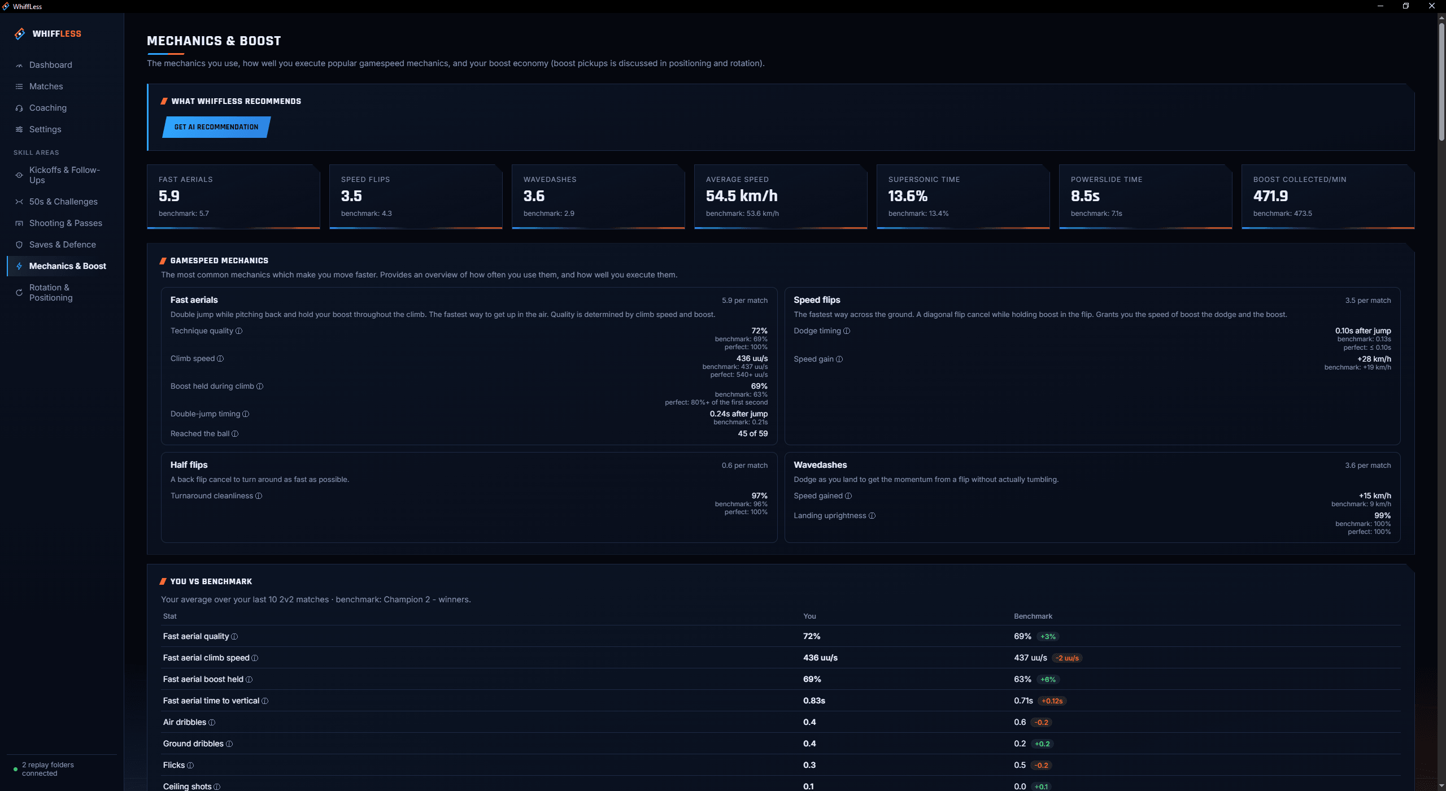
Task: Show info for Ceiling shots
Action: tap(217, 787)
